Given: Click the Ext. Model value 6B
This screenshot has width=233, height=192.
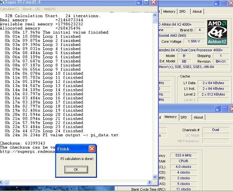Looking at the screenshot, I should tap(184, 61).
